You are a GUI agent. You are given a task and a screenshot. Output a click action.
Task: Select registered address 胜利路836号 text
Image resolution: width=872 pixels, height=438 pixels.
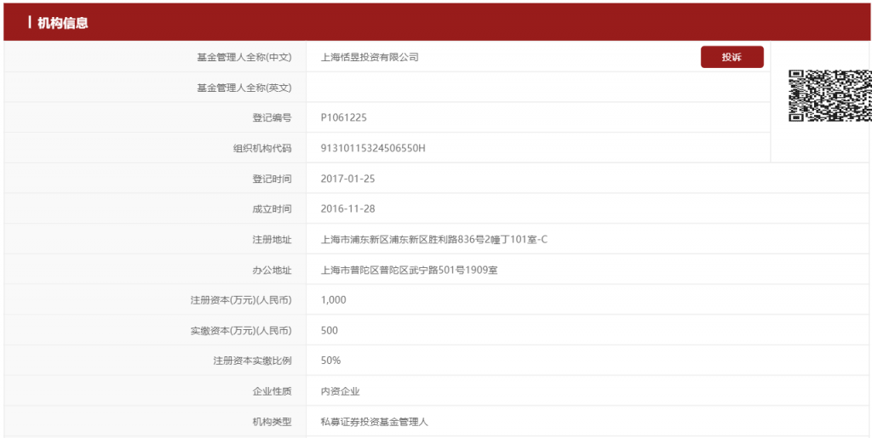[457, 240]
